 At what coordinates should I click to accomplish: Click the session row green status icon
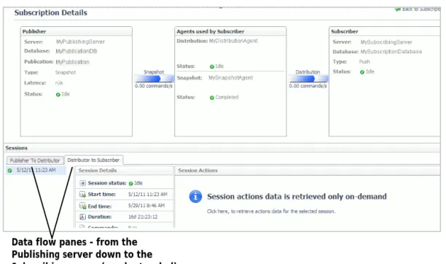(9, 171)
